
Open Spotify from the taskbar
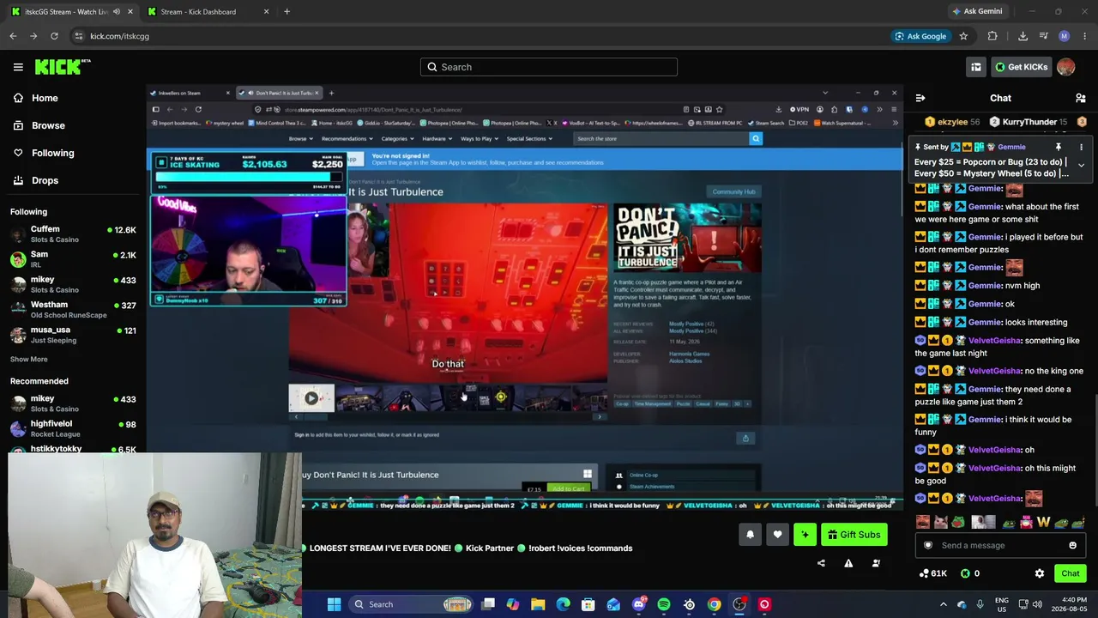click(x=664, y=604)
